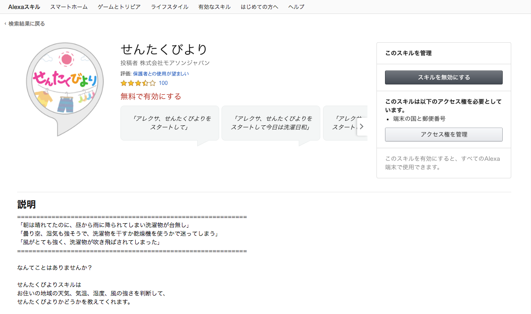Viewport: 531px width, 314px height.
Task: Click line せんたくびよりかどうかを教えてくれます
Action: 74,302
